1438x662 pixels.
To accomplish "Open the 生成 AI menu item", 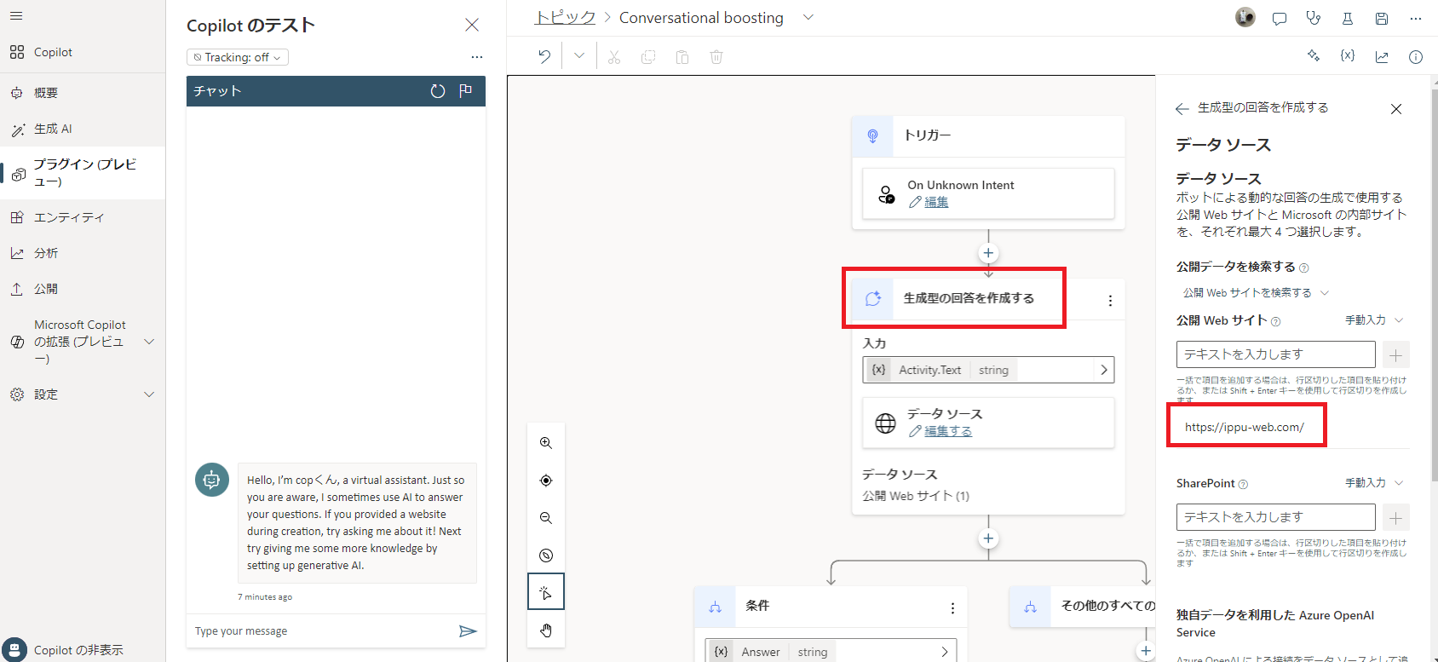I will coord(53,129).
